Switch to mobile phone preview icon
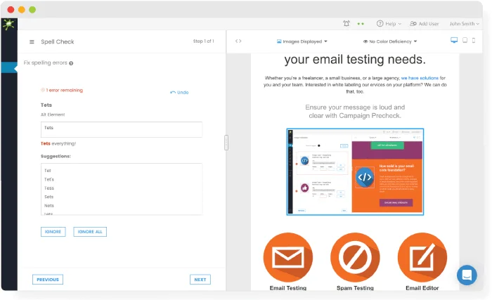The height and width of the screenshot is (300, 492). point(472,41)
